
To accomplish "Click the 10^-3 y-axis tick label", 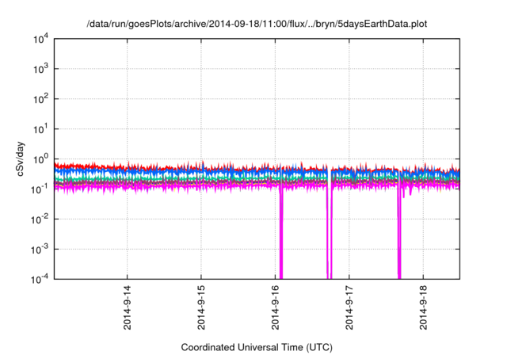I will (40, 249).
